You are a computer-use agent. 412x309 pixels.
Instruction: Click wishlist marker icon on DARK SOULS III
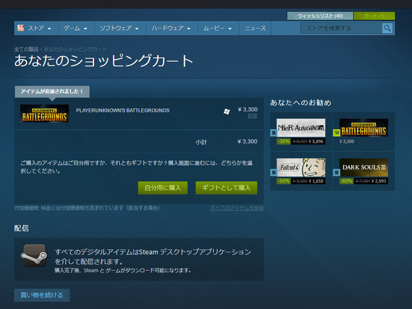point(337,172)
